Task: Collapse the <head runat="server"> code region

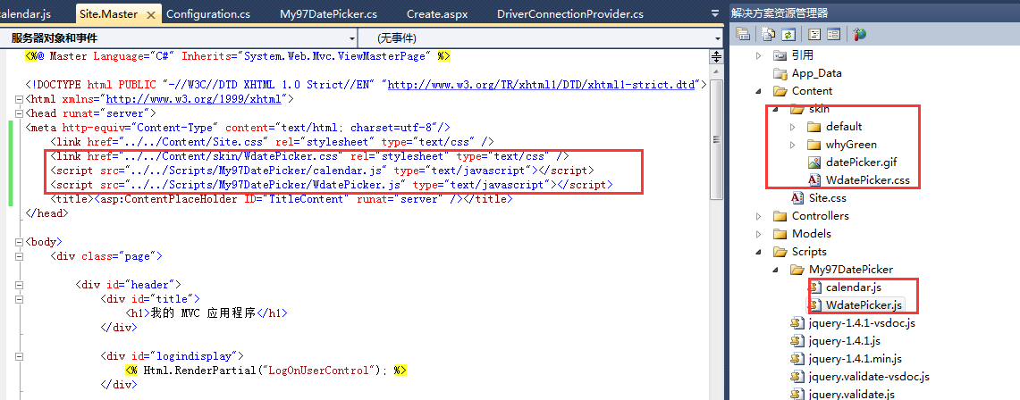Action: point(18,113)
